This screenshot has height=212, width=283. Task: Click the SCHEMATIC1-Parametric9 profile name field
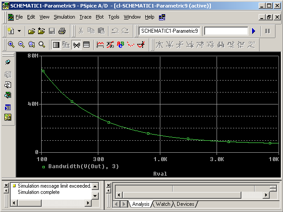[x=169, y=31]
